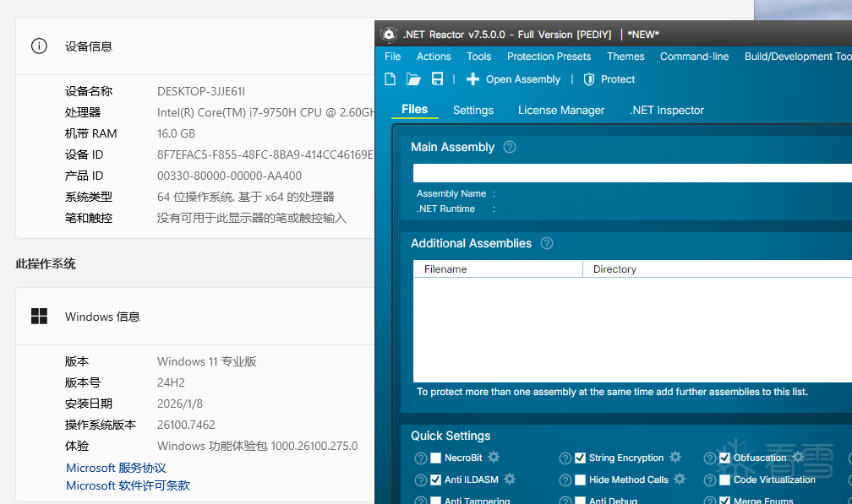Click the Save floppy-disk icon in the toolbar
This screenshot has width=852, height=504.
pos(437,79)
